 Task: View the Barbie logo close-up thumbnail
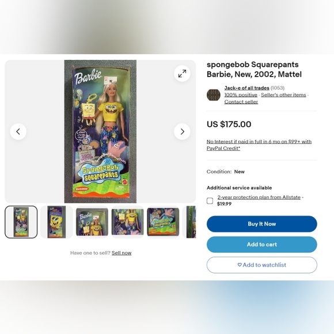point(92,222)
